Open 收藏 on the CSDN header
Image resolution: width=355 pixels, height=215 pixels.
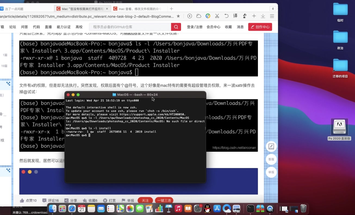[x=228, y=27]
